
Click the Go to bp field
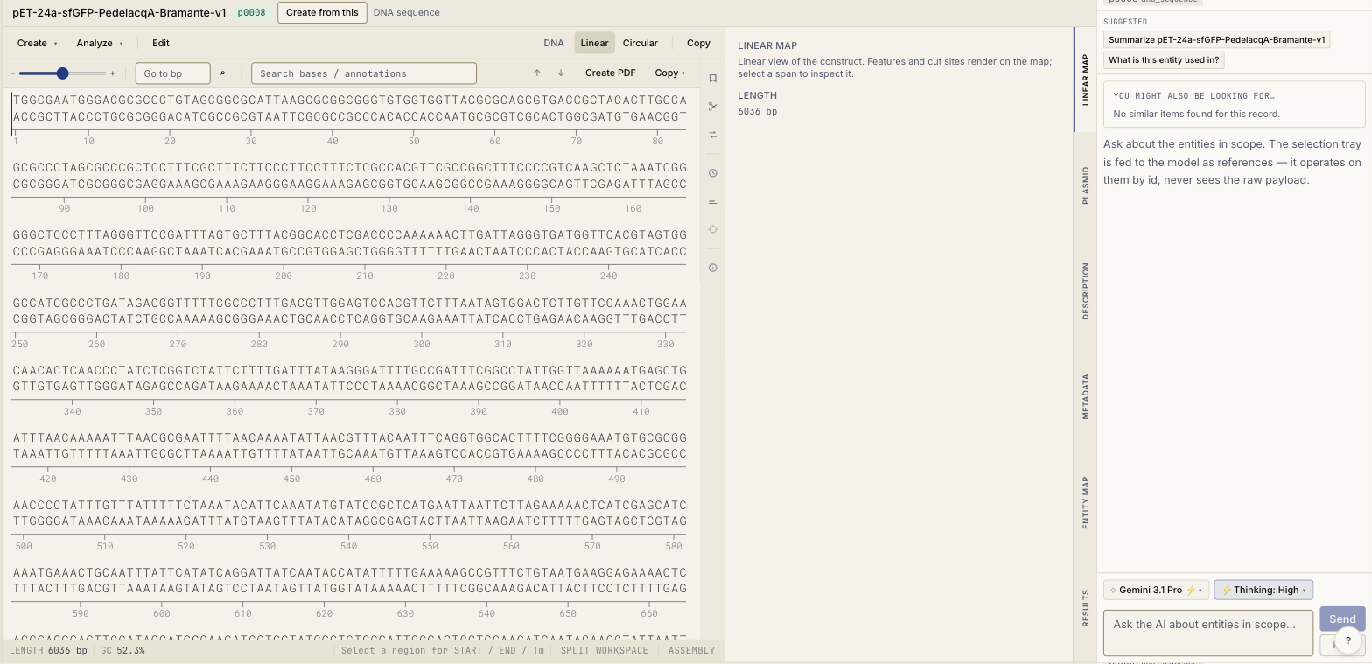pyautogui.click(x=173, y=73)
